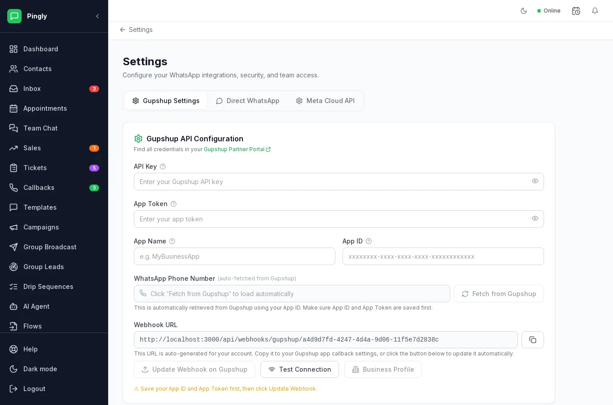The height and width of the screenshot is (405, 613).
Task: Switch to Meta Cloud API tab
Action: point(325,101)
